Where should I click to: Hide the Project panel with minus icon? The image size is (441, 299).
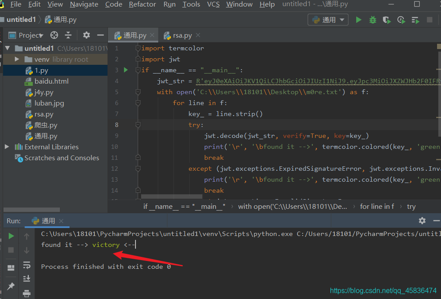[x=101, y=35]
